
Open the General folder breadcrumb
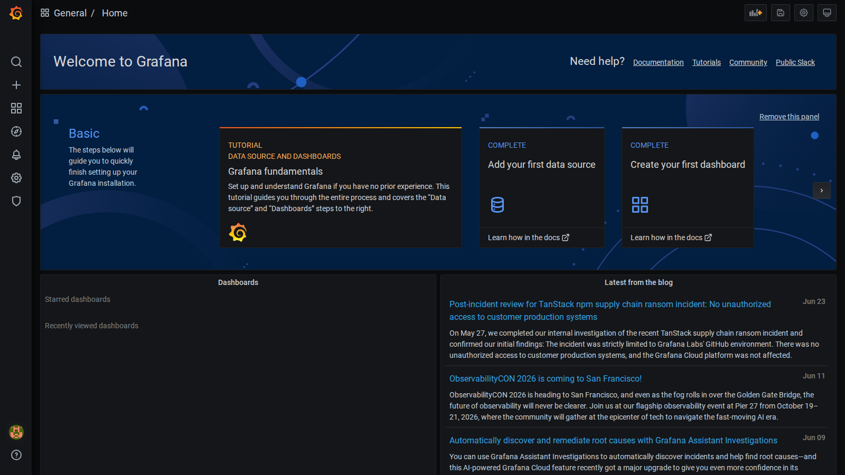coord(70,13)
